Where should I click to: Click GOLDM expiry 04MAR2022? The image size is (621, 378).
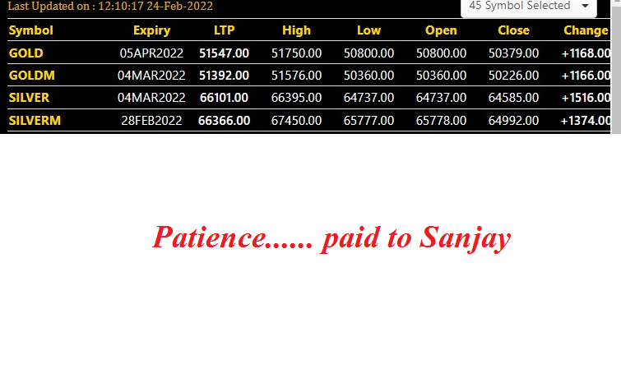[x=151, y=76]
